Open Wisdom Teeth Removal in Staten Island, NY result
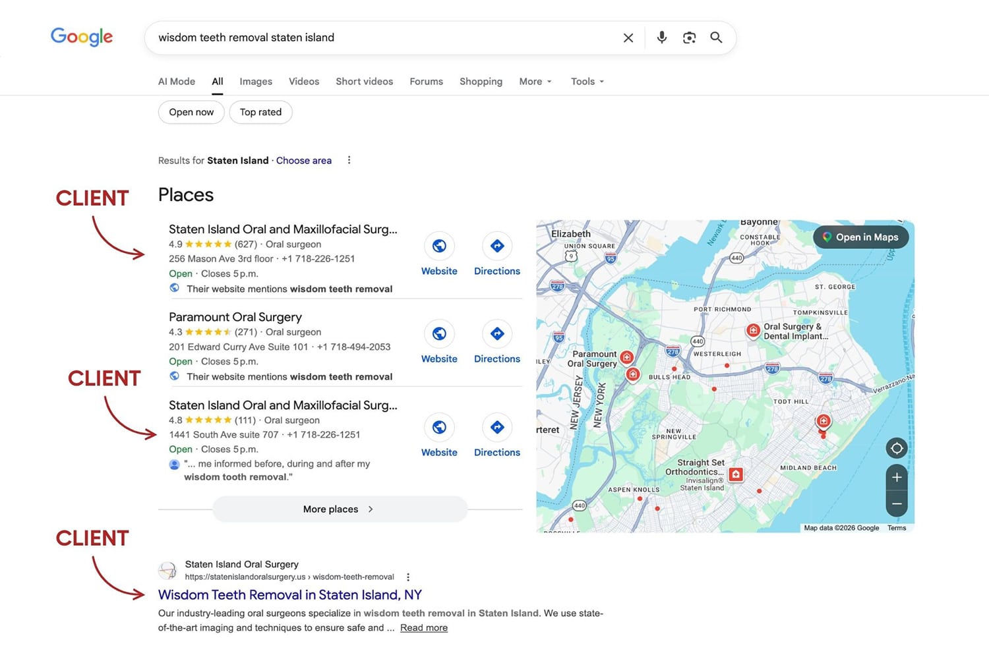Image resolution: width=989 pixels, height=659 pixels. pos(290,594)
